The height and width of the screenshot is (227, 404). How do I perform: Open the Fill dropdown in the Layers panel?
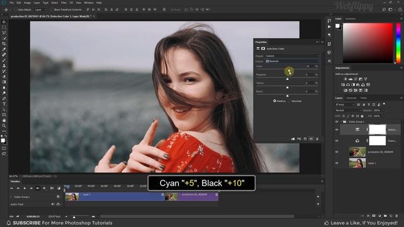[383, 116]
